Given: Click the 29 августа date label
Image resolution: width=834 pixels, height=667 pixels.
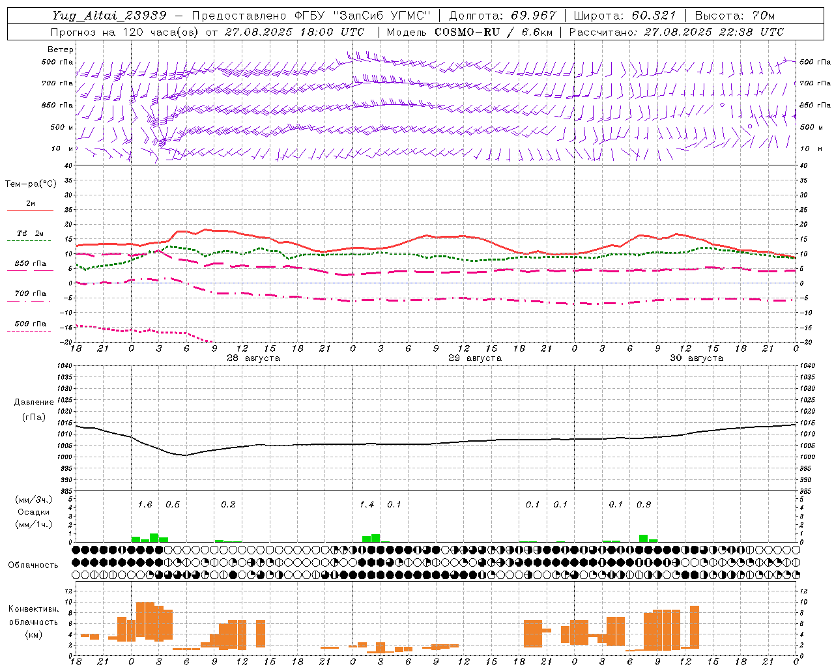Looking at the screenshot, I should click(x=475, y=358).
